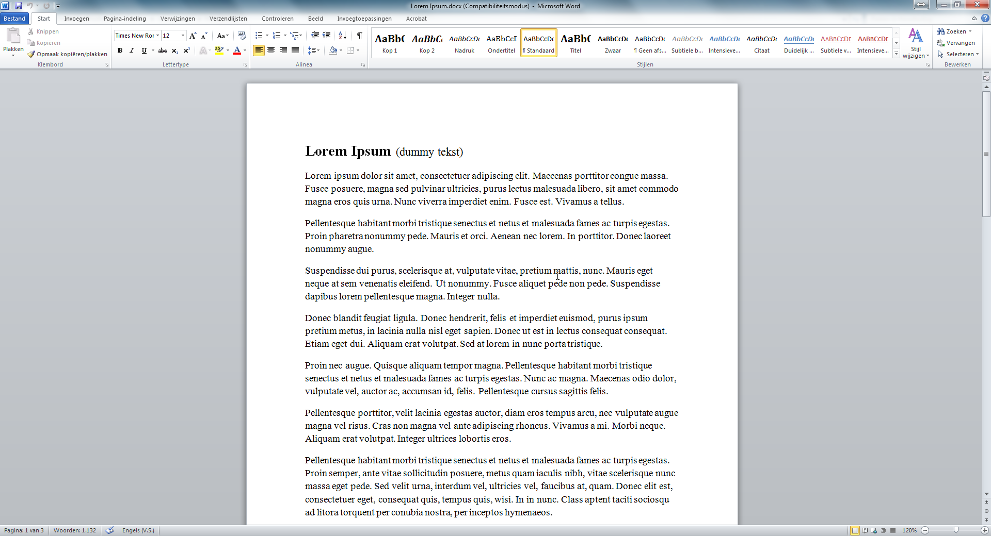Click zoom out minus button
The image size is (991, 536).
[x=925, y=530]
